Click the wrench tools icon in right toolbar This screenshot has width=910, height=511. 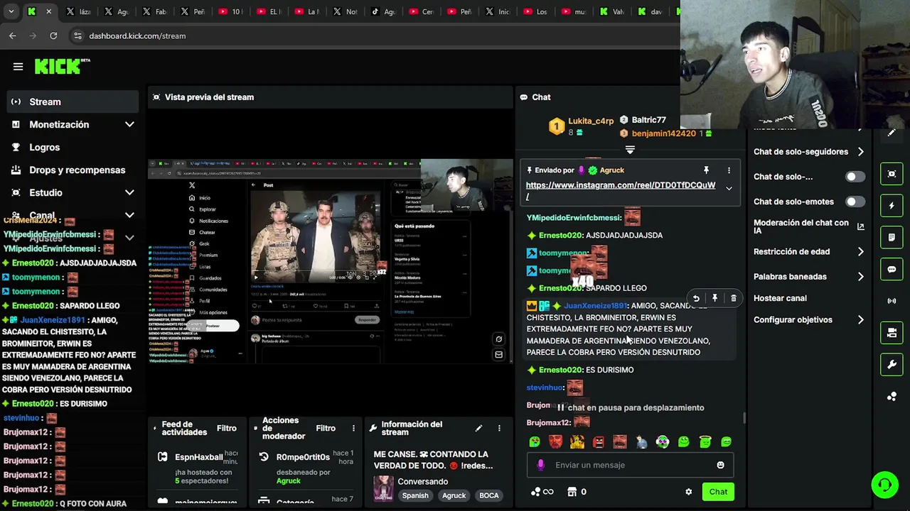coord(892,365)
